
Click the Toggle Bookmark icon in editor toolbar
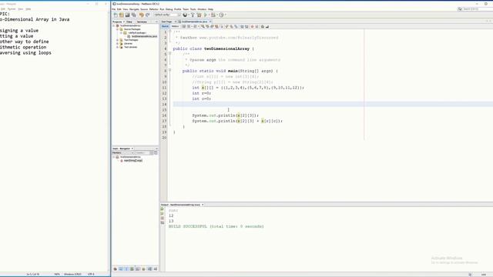[x=236, y=26]
